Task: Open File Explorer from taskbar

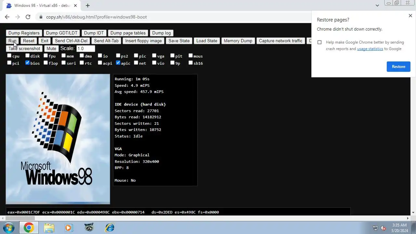Action: click(x=49, y=227)
